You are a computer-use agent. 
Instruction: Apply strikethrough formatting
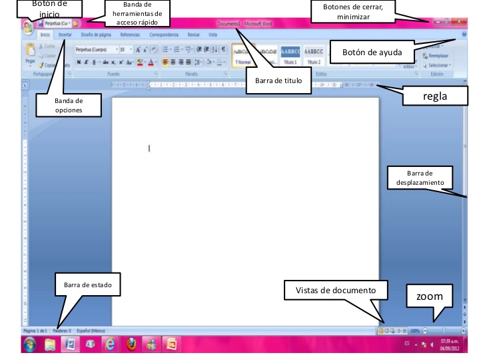click(x=105, y=62)
